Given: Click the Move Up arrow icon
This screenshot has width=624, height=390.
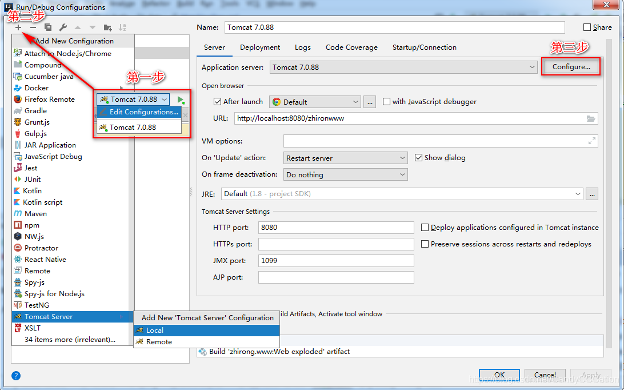Looking at the screenshot, I should (78, 27).
